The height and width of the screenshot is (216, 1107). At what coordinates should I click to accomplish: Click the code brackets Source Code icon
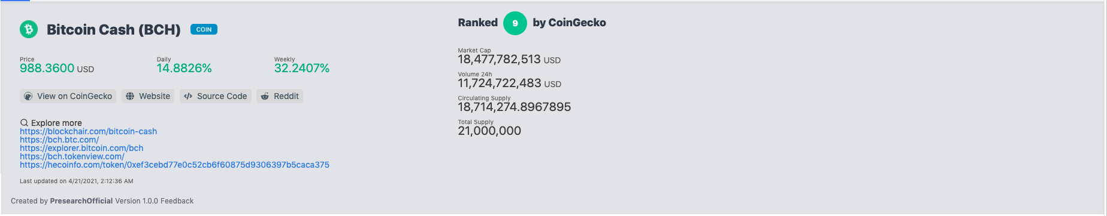[x=188, y=96]
